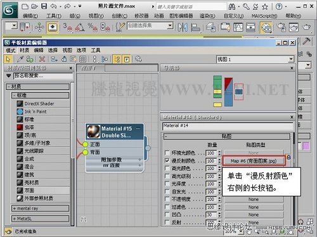
Task: Open the 渲染(R) main menu
Action: tap(207, 16)
